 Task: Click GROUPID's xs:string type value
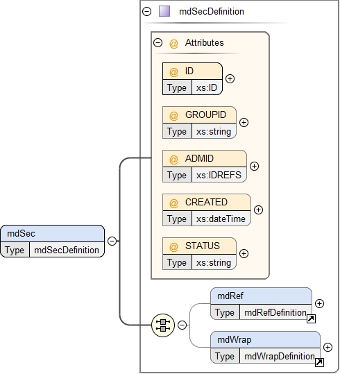tap(214, 131)
